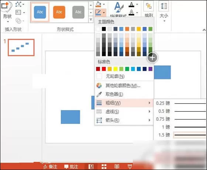The height and width of the screenshot is (170, 207).
Task: Pick light green standard color
Action: point(121,69)
